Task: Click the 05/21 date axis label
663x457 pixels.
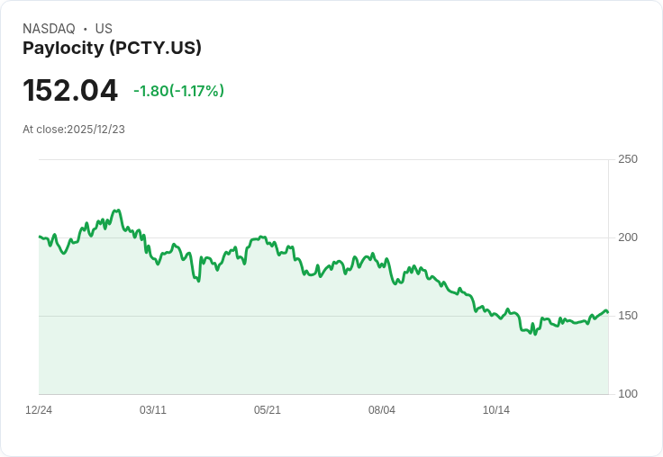Action: coord(268,409)
